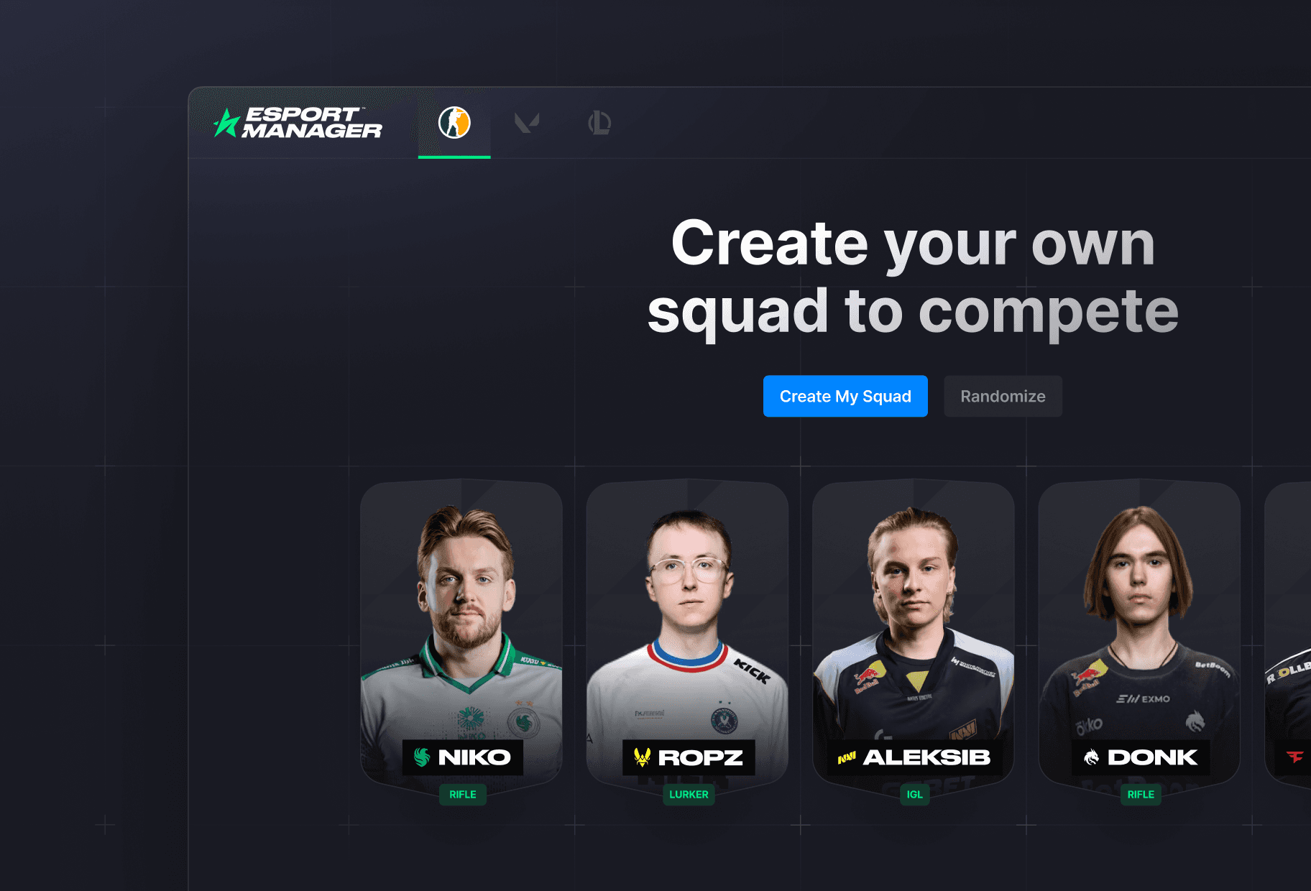Click the LURKER role tag under ROPZ
The height and width of the screenshot is (891, 1311).
[x=689, y=794]
